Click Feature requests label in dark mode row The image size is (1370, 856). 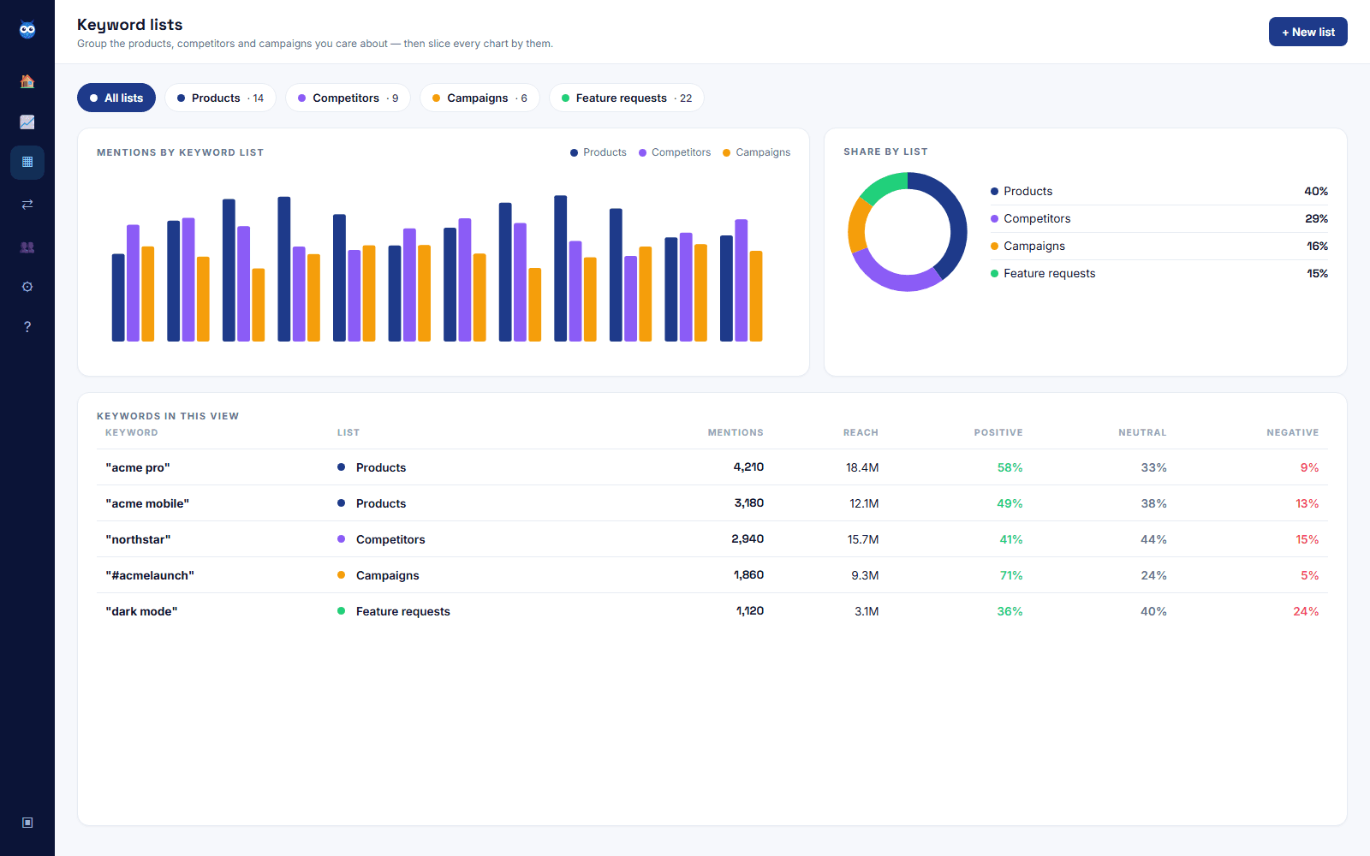[403, 611]
